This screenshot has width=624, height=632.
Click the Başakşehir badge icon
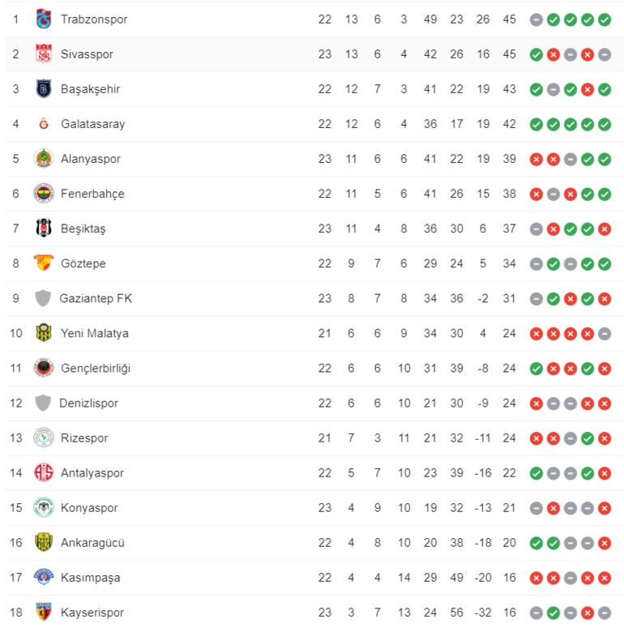tap(44, 88)
